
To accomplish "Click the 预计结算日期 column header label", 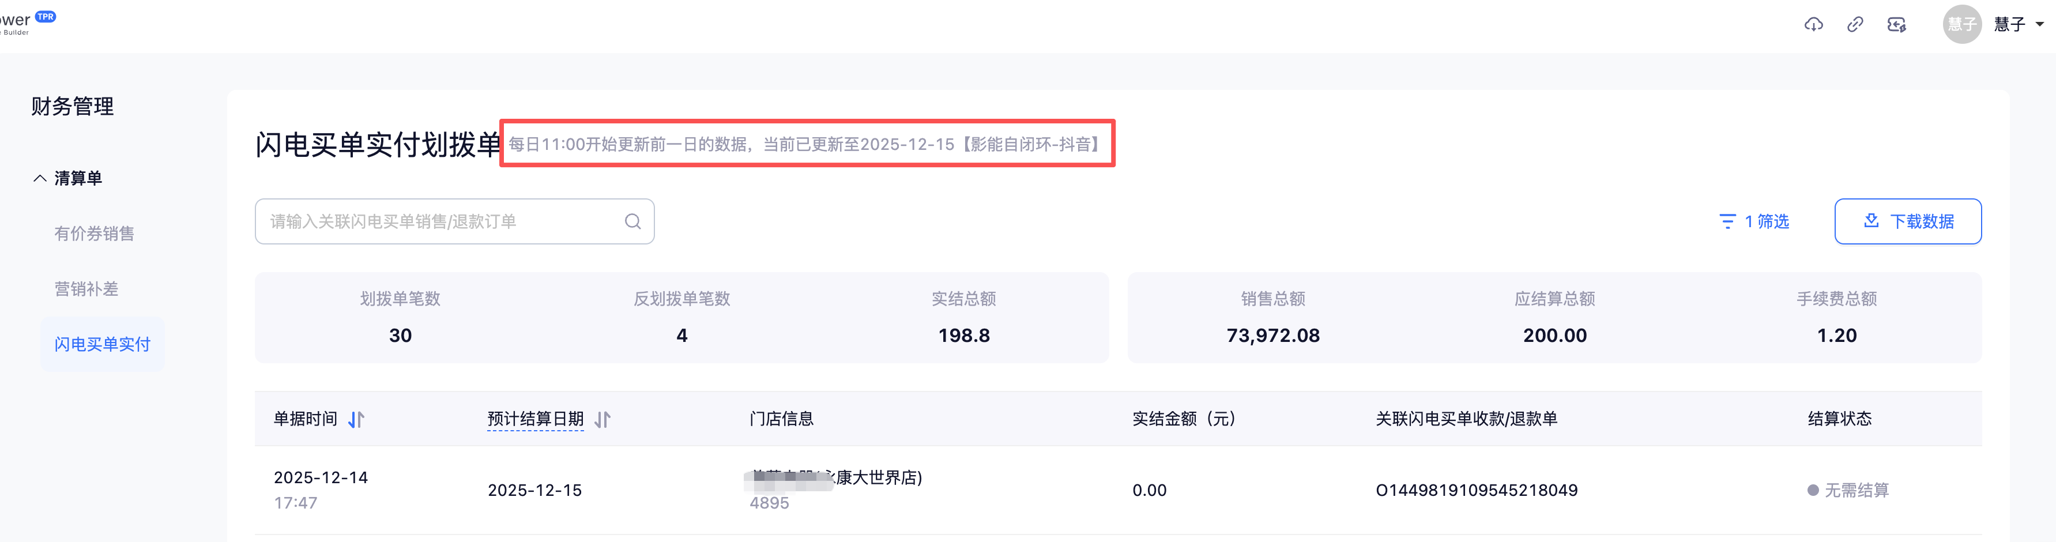I will tap(534, 419).
